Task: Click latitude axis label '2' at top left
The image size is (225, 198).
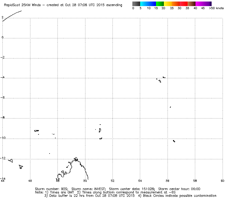Action: point(2,17)
